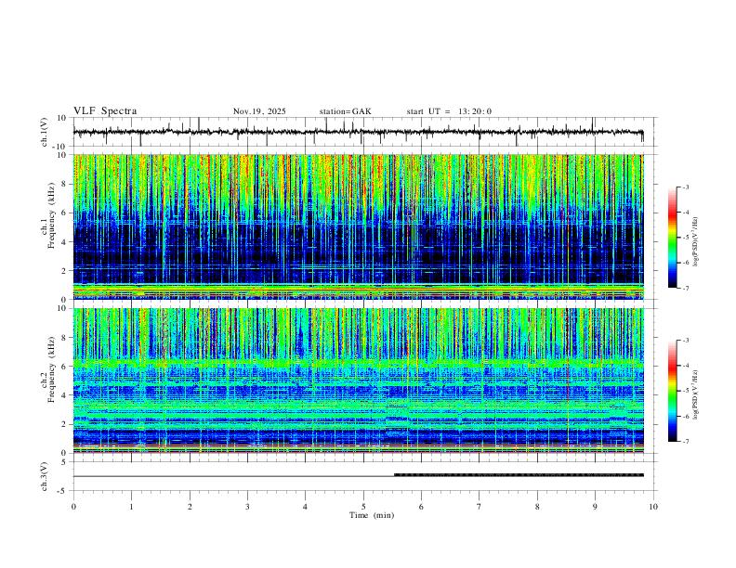Click the ch.2 "Frequency (kHz)" axis label

click(51, 369)
